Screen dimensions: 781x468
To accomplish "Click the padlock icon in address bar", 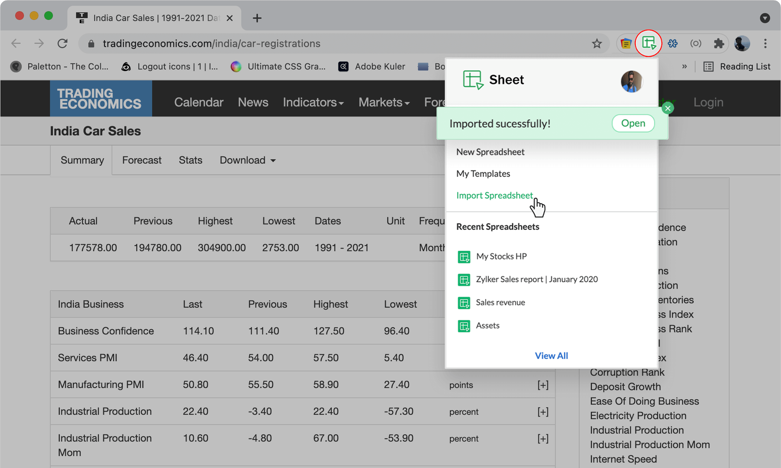I will [x=91, y=43].
